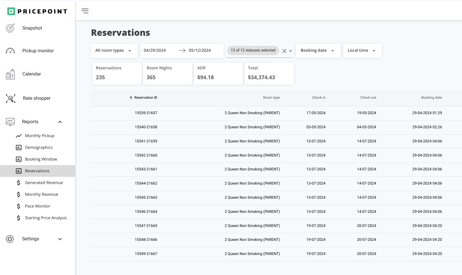Click the Rate shopper icon
Viewport: 462px width, 275px height.
point(11,98)
